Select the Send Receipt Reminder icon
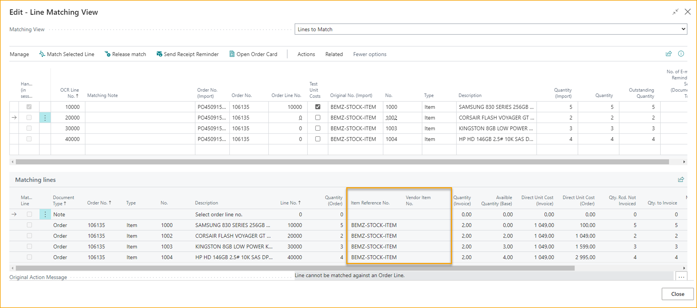 coord(159,54)
